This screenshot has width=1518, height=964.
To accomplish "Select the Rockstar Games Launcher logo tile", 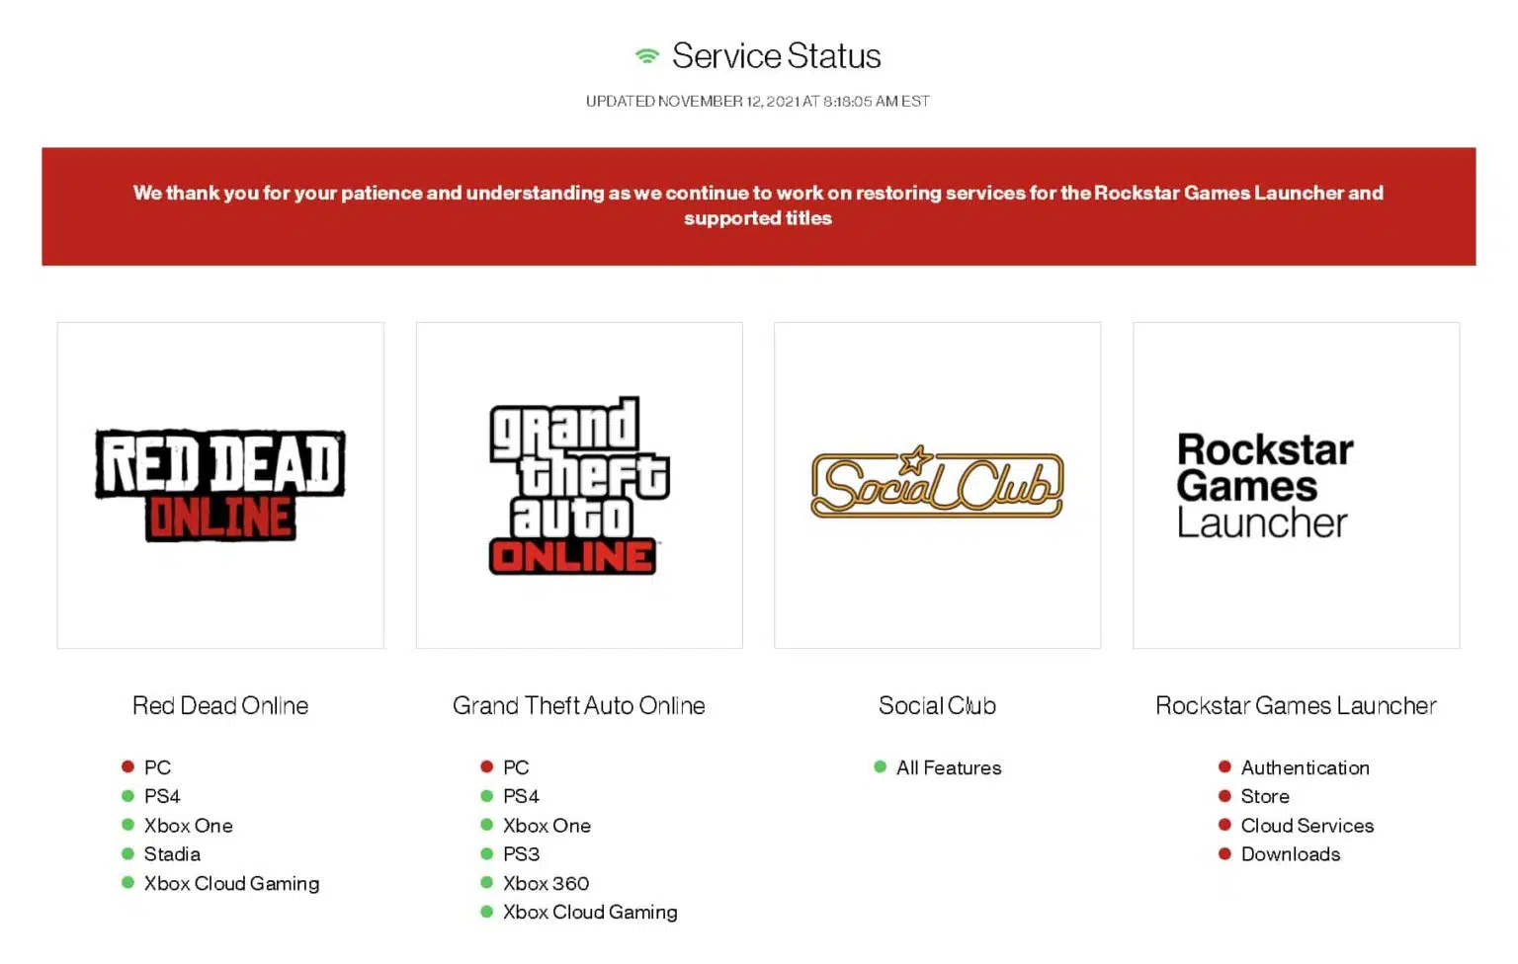I will pyautogui.click(x=1296, y=485).
